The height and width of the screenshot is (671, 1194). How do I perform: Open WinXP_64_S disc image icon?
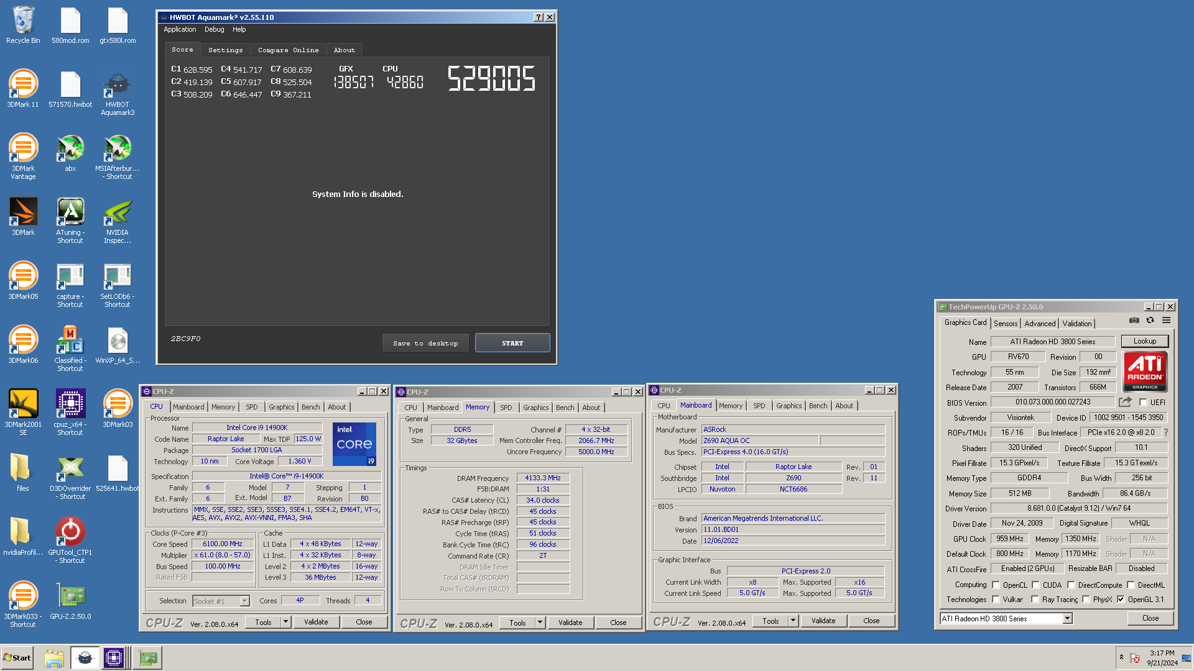click(118, 345)
